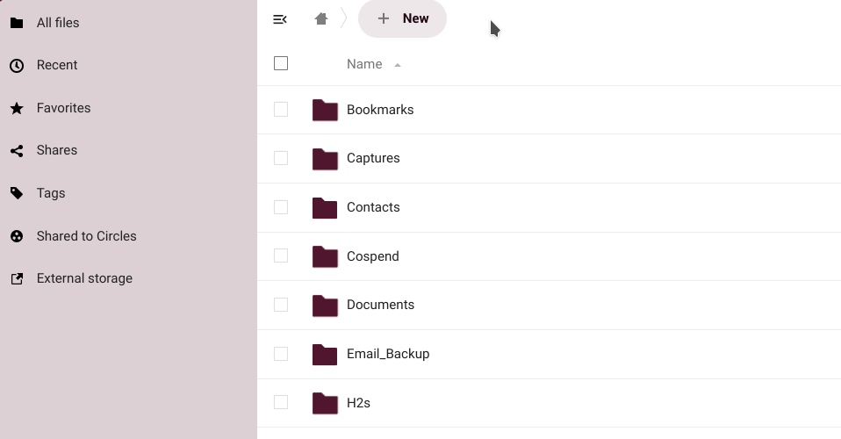The image size is (841, 439).
Task: Click the Captures folder icon
Action: tap(325, 159)
